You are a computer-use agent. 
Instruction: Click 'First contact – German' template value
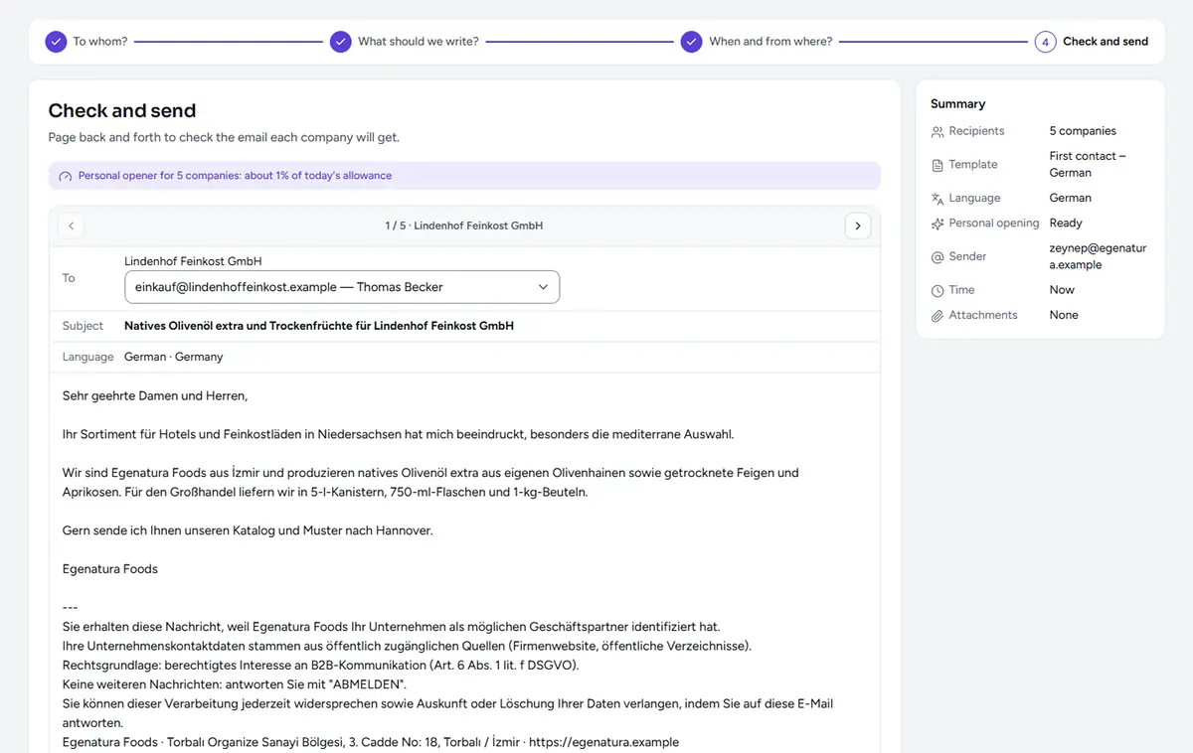[1088, 164]
